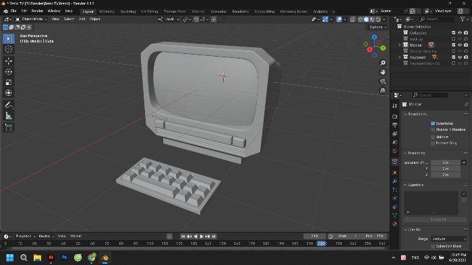Click the Zoom viewport magnifier icon
Viewport: 472px width, 265px height.
[382, 63]
